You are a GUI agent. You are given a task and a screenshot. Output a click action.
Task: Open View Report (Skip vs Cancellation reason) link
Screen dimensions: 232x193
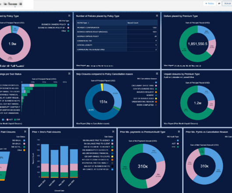click(93, 124)
